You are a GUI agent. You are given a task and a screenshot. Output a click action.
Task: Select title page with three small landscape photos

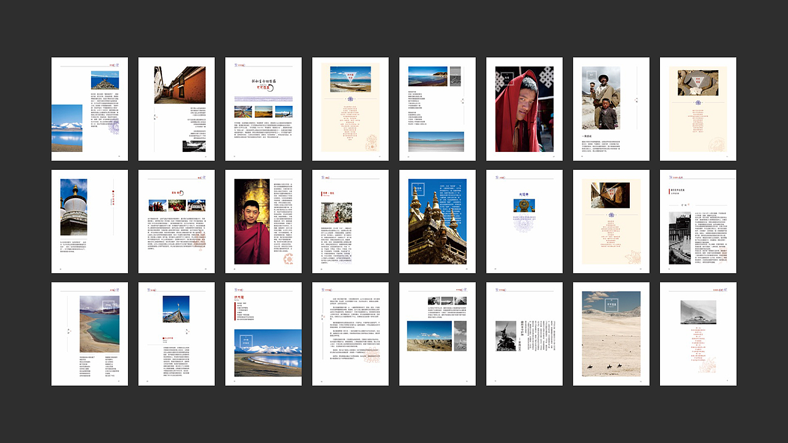pos(263,110)
